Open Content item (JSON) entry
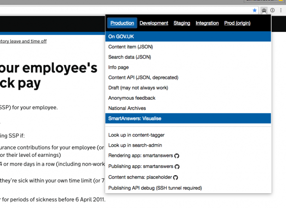Screen dimensions: 286x208 point(188,47)
